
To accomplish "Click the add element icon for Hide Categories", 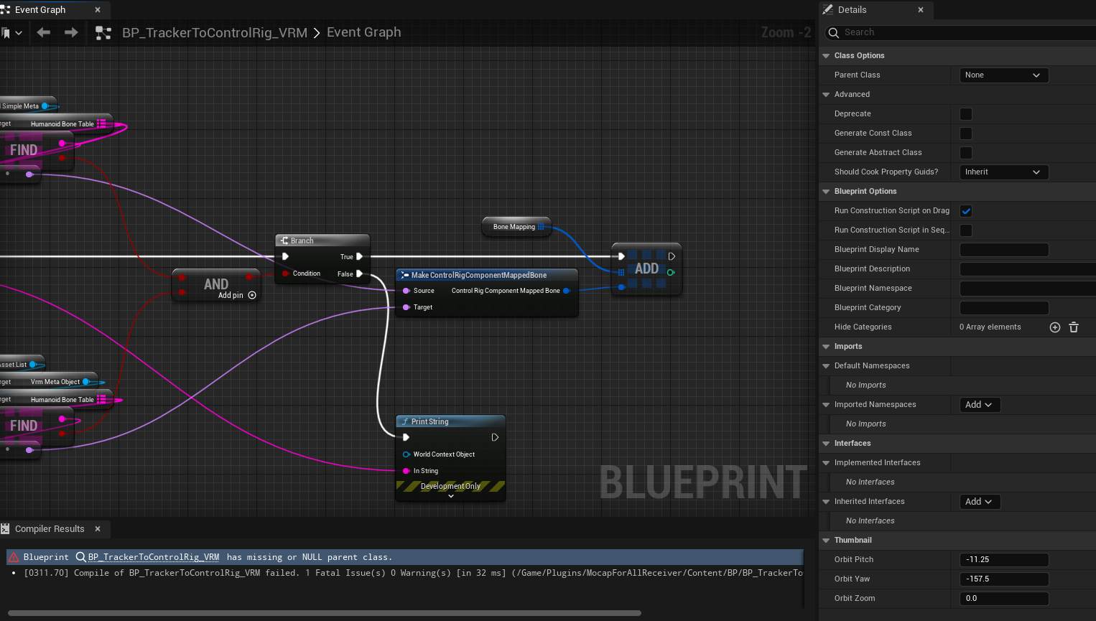I will click(1055, 327).
